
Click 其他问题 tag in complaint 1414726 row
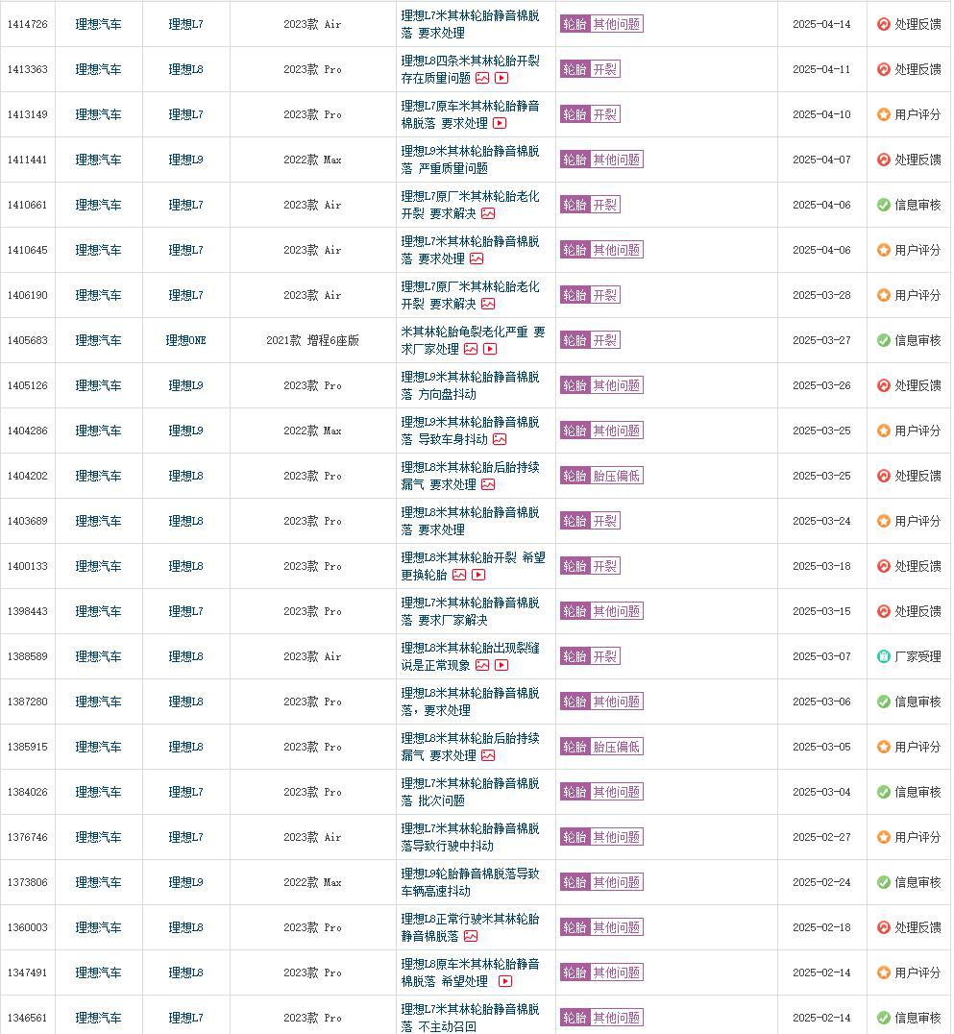click(617, 24)
